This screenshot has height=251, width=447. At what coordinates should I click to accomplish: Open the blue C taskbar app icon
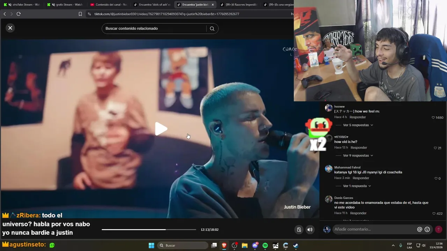pos(285,245)
